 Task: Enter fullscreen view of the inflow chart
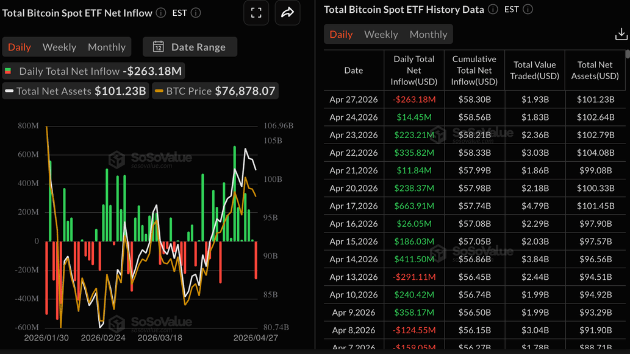point(256,12)
